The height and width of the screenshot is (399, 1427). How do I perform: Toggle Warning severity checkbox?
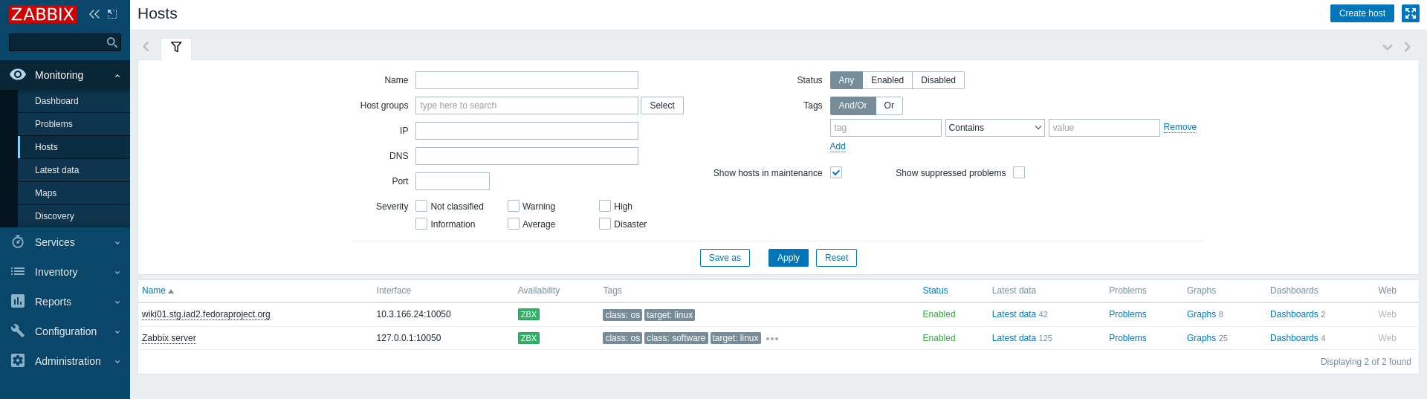[514, 206]
